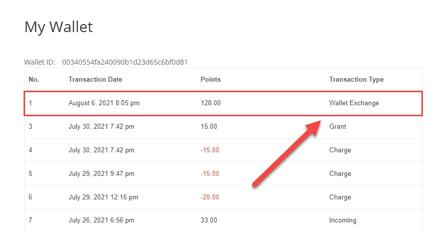The height and width of the screenshot is (232, 441).
Task: Click the 128.00 points value
Action: [x=210, y=103]
